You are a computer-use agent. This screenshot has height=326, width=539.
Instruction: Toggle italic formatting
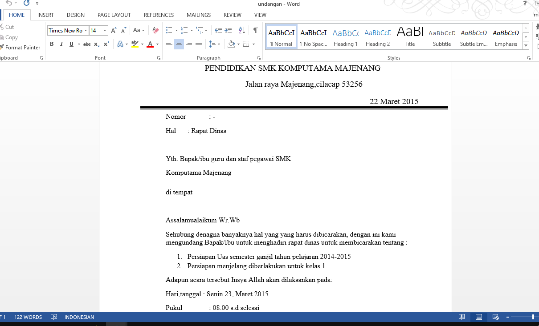pyautogui.click(x=61, y=44)
